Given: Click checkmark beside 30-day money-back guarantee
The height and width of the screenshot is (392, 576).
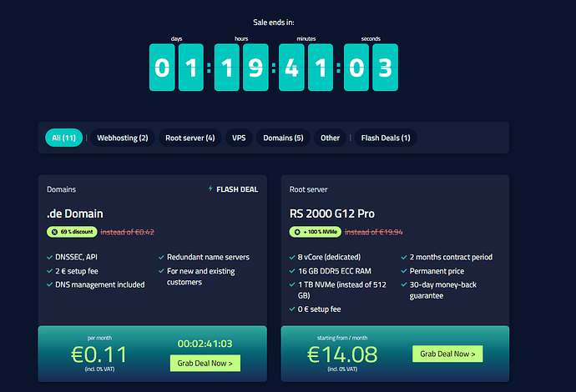Looking at the screenshot, I should pyautogui.click(x=404, y=284).
